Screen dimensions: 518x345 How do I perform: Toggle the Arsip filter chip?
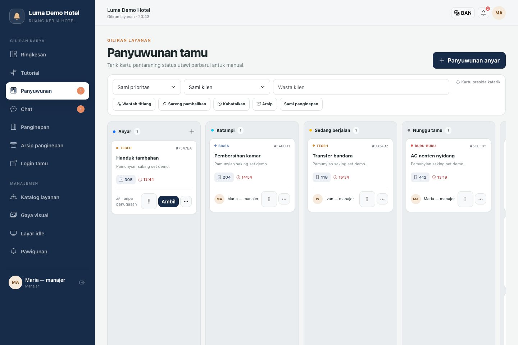tap(265, 104)
